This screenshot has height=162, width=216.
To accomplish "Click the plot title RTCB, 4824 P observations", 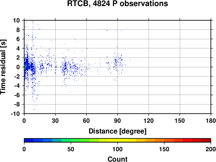I will click(x=118, y=3).
